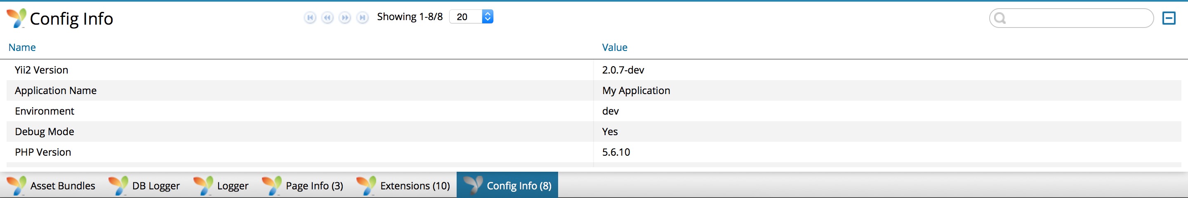Click the search magnifier icon
1188x198 pixels.
(x=1000, y=18)
